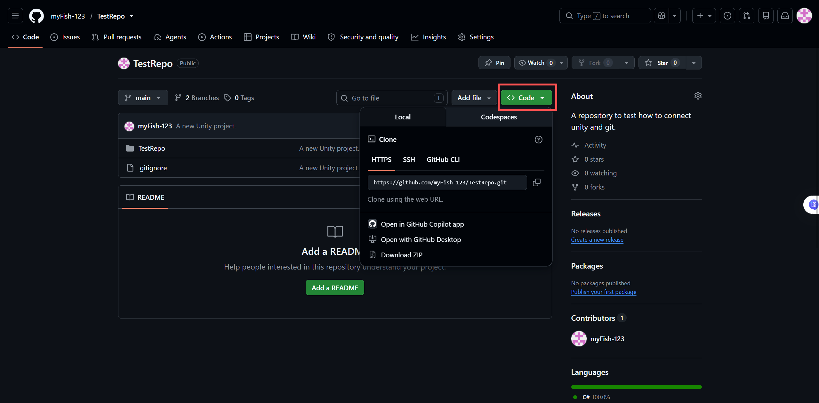This screenshot has width=819, height=403.
Task: Star the TestRepo repository
Action: [x=662, y=63]
